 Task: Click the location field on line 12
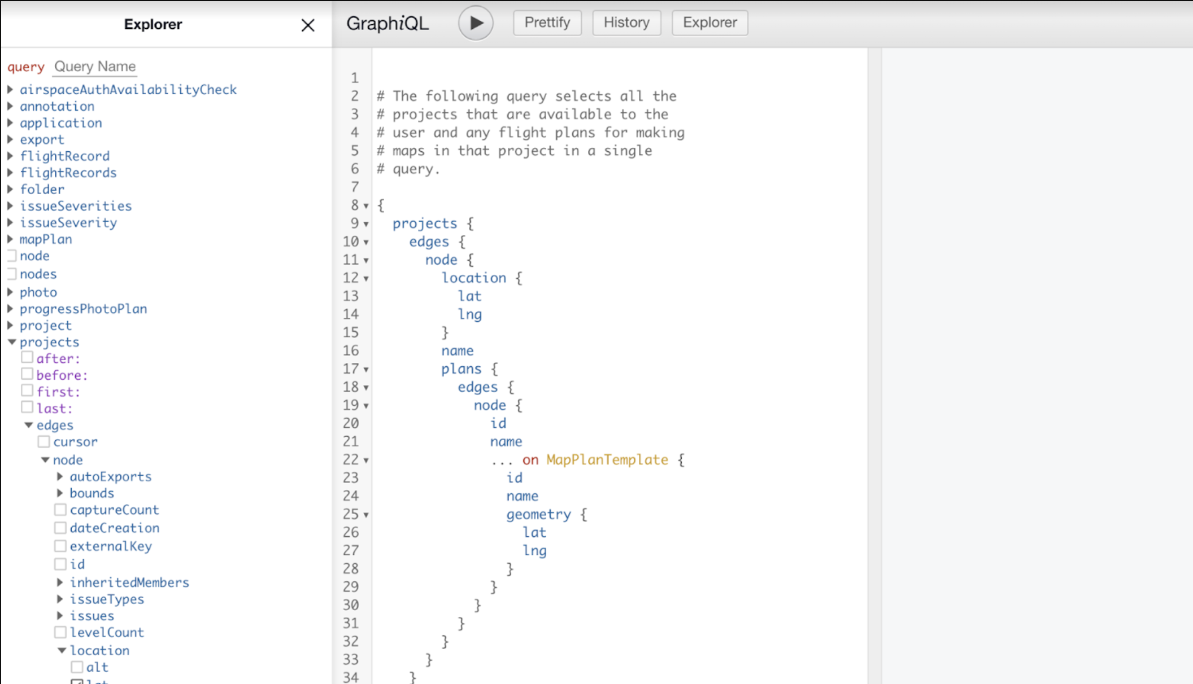pos(474,278)
